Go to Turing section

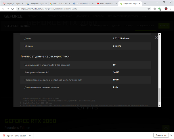(x=82, y=26)
